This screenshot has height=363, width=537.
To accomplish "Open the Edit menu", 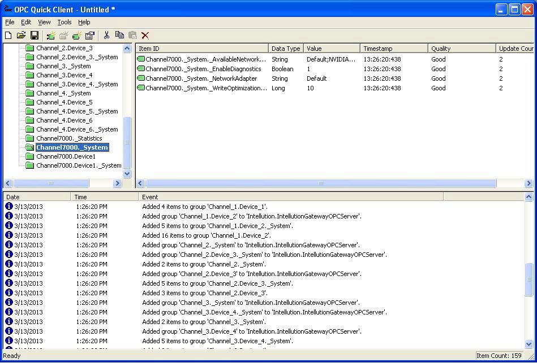I will click(x=25, y=22).
